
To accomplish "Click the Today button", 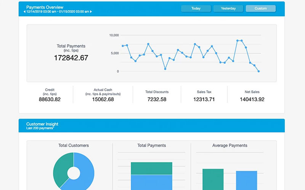I will coord(196,8).
